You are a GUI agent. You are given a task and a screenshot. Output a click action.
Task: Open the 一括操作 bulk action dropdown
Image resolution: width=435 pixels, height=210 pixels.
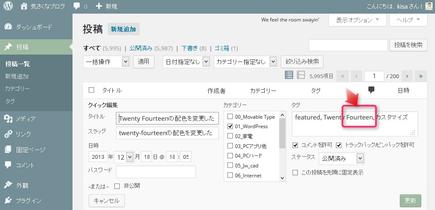click(x=106, y=62)
